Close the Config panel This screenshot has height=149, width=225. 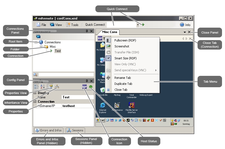(x=91, y=81)
